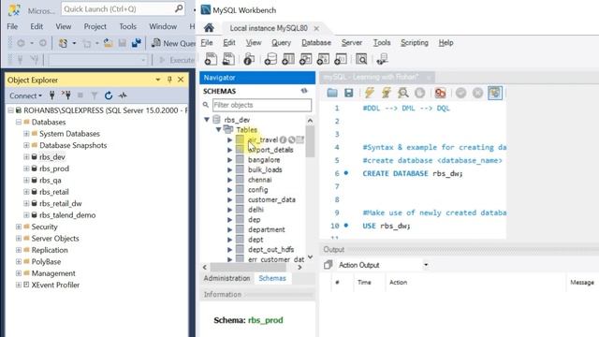Click the filter icon in Object Explorer
This screenshot has height=337, width=599.
95,95
